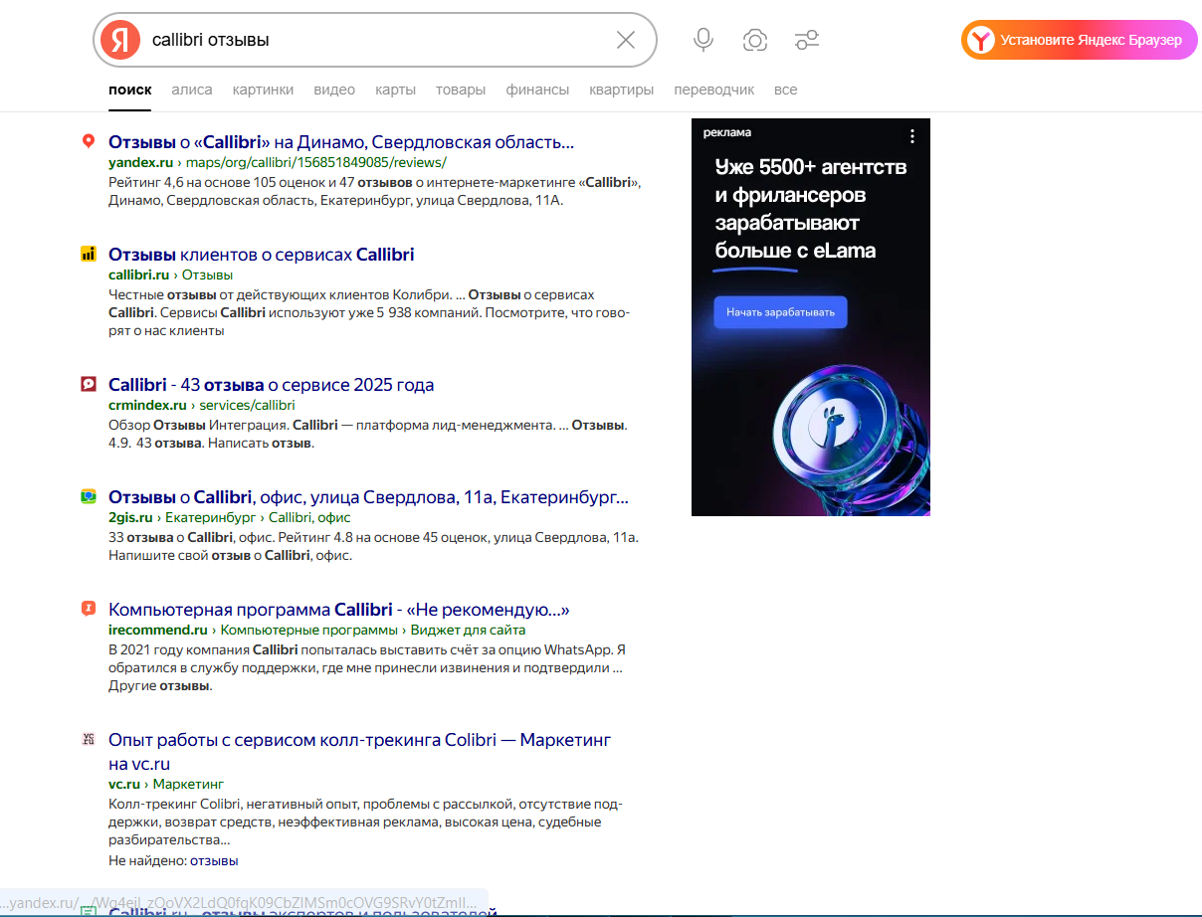Switch to the «картинки» tab
1202x917 pixels.
[x=263, y=90]
